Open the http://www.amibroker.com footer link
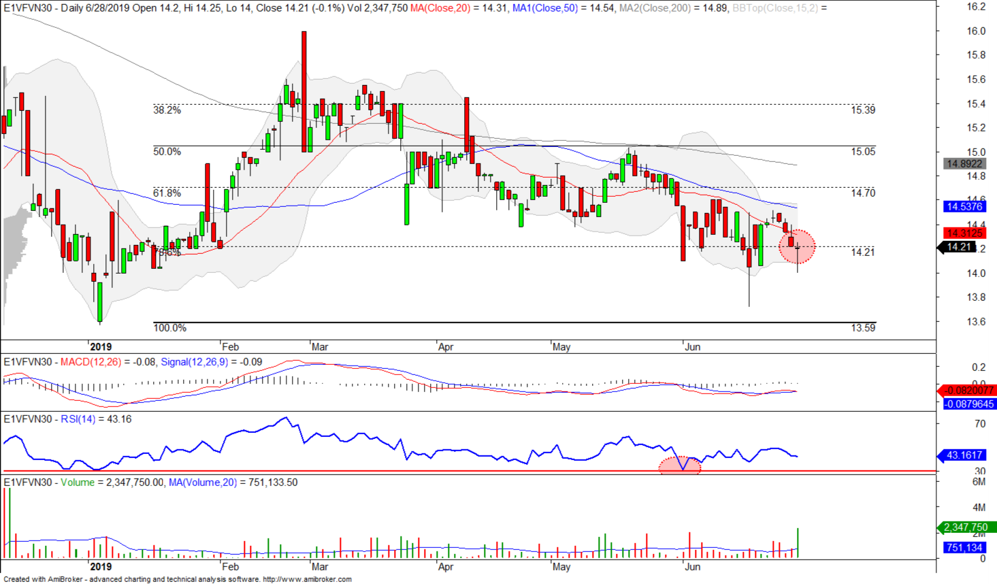Viewport: 997px width, 584px height. [x=307, y=579]
